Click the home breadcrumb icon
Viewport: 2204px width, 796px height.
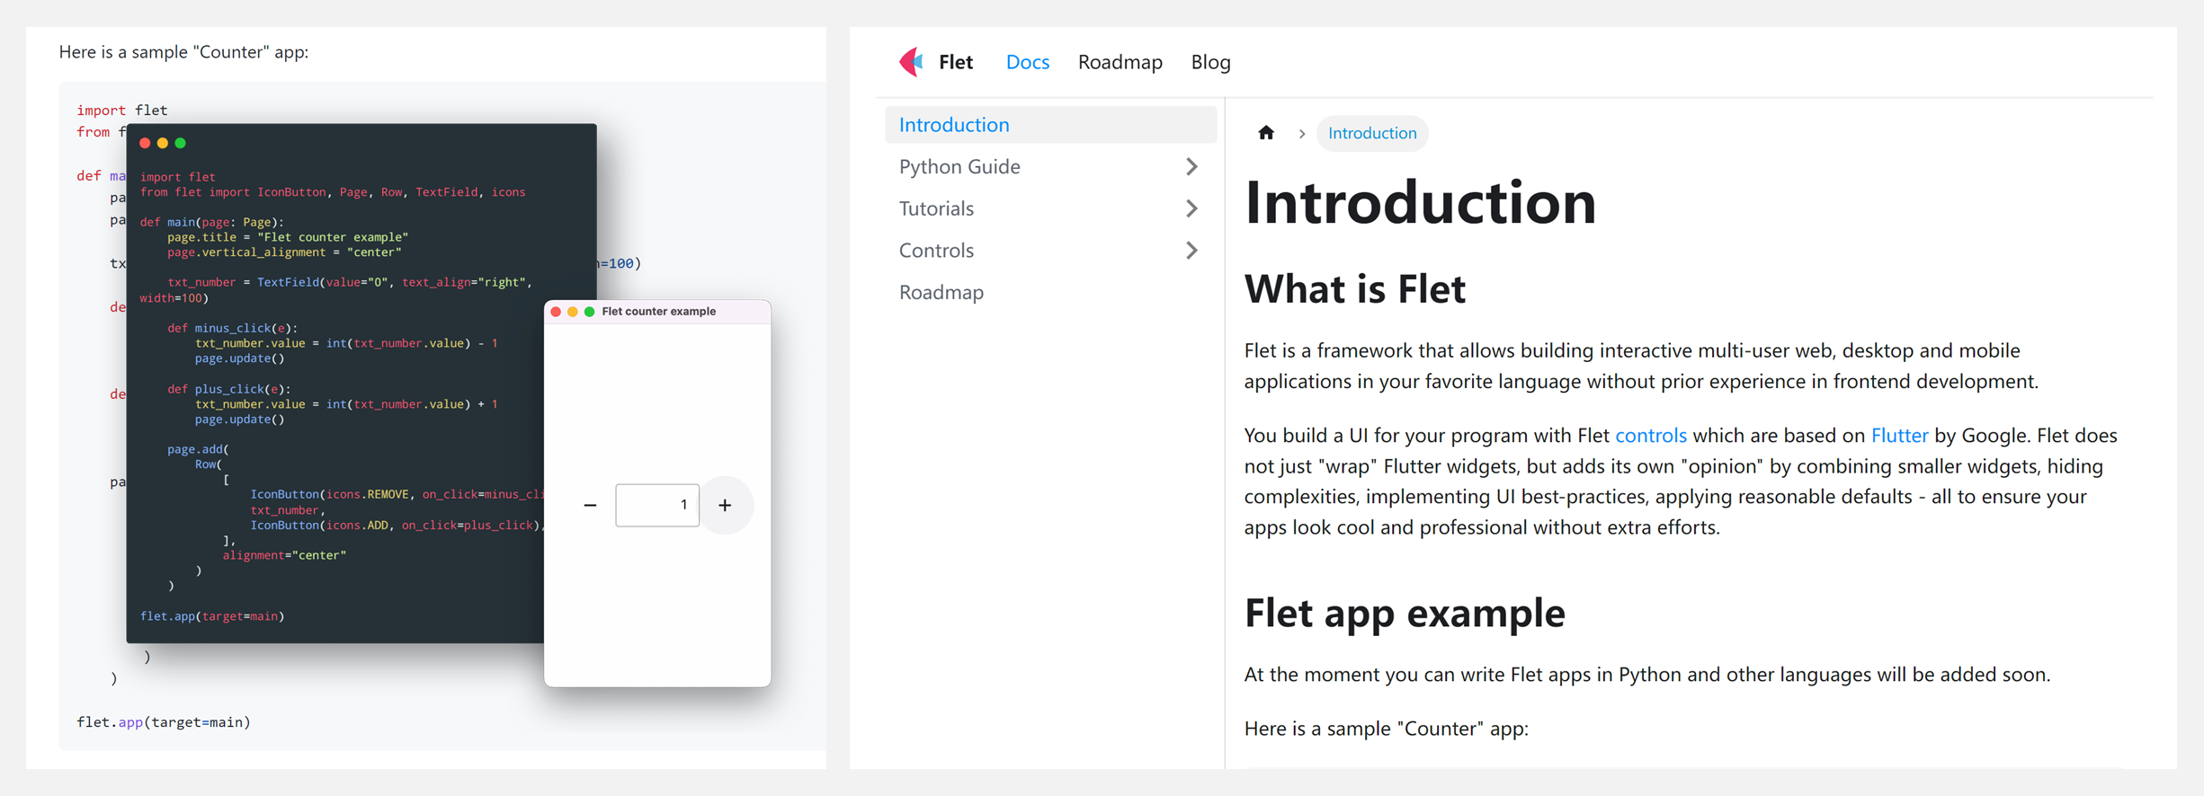tap(1266, 133)
